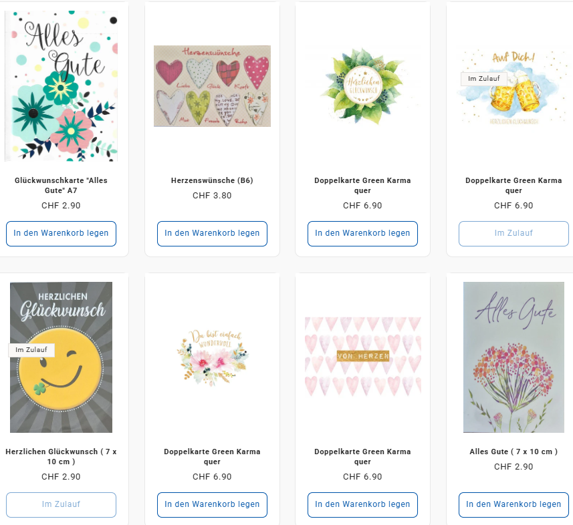Add "Von Herzen" Green Karma card to cart
Image resolution: width=573 pixels, height=525 pixels.
362,505
